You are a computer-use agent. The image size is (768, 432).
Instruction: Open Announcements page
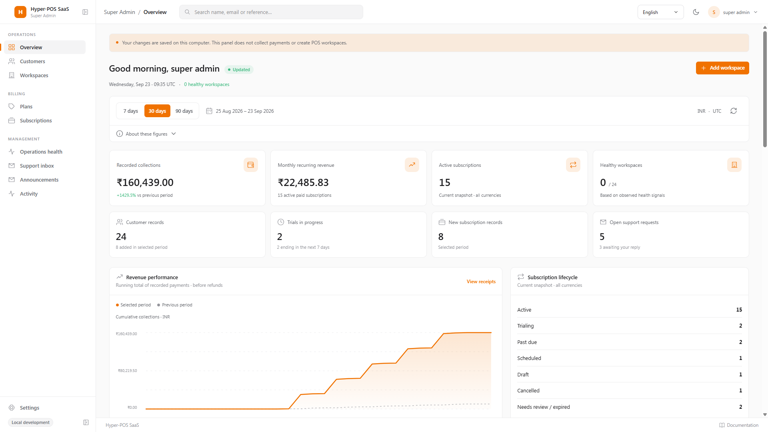[x=45, y=180]
